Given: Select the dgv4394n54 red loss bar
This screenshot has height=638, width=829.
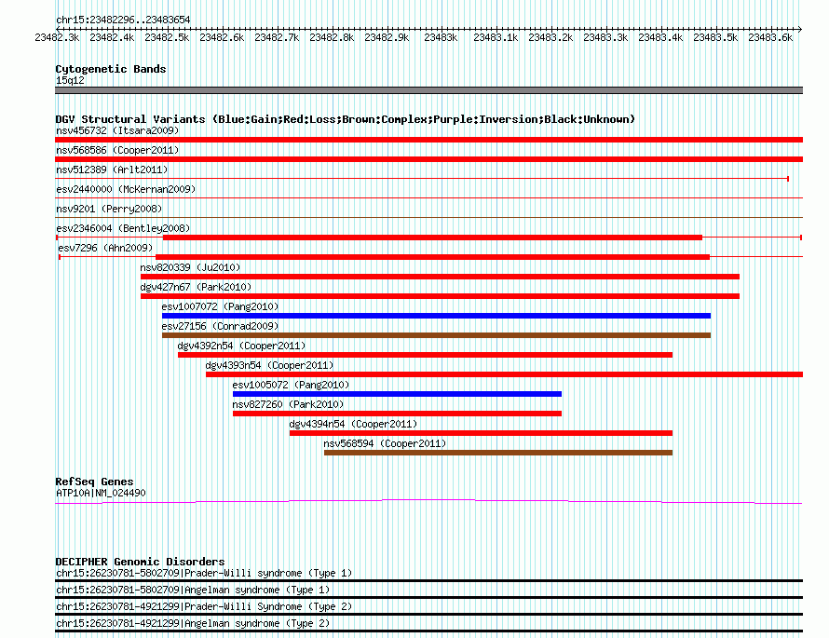Looking at the screenshot, I should 482,433.
